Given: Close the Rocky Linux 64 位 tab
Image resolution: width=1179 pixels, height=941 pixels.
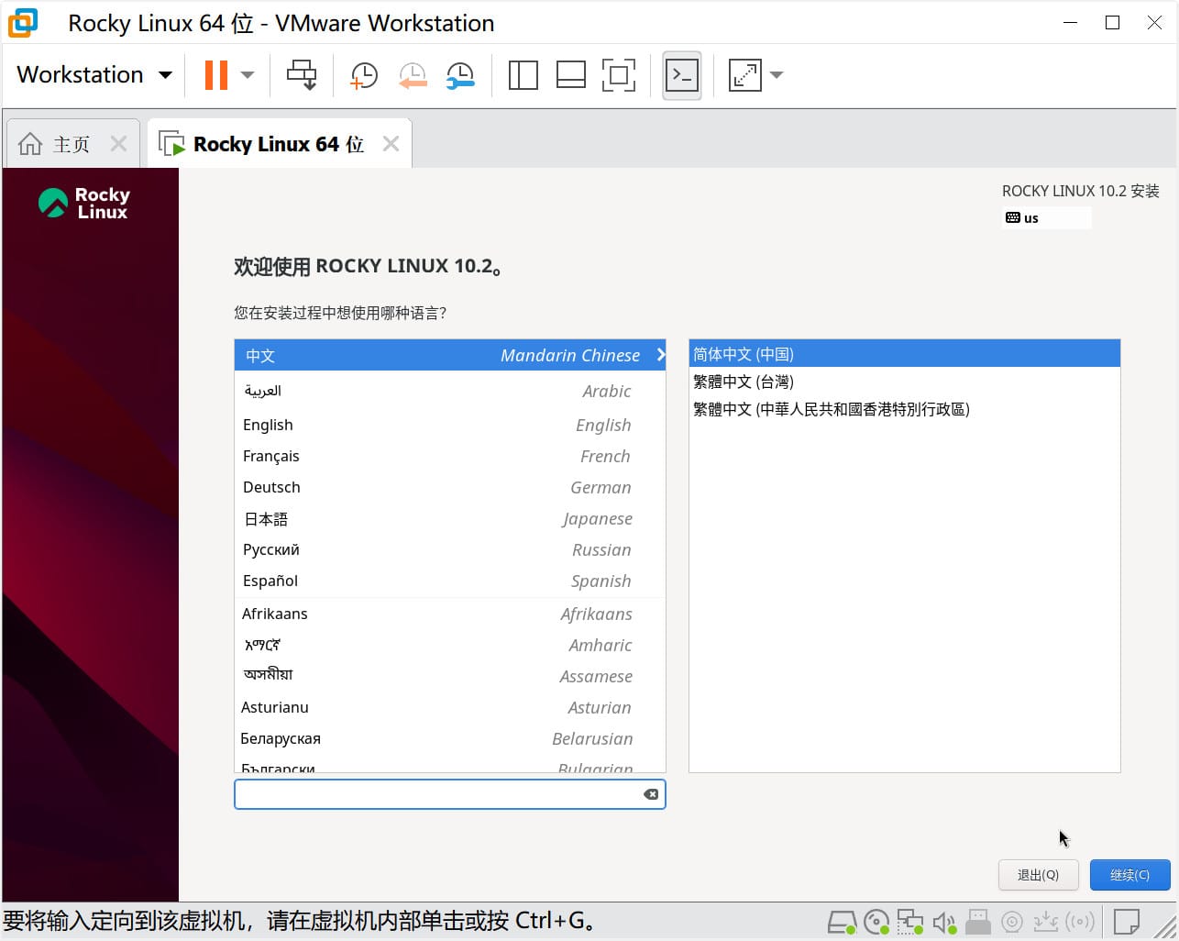Looking at the screenshot, I should [x=391, y=143].
